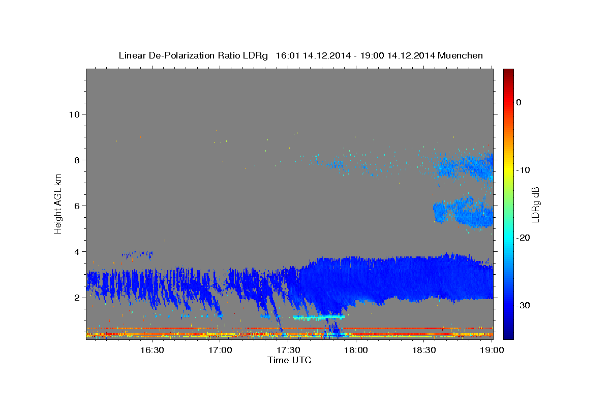The image size is (610, 407).
Task: Click the '19:00 14.12.2014' end time in title
Action: [x=398, y=55]
